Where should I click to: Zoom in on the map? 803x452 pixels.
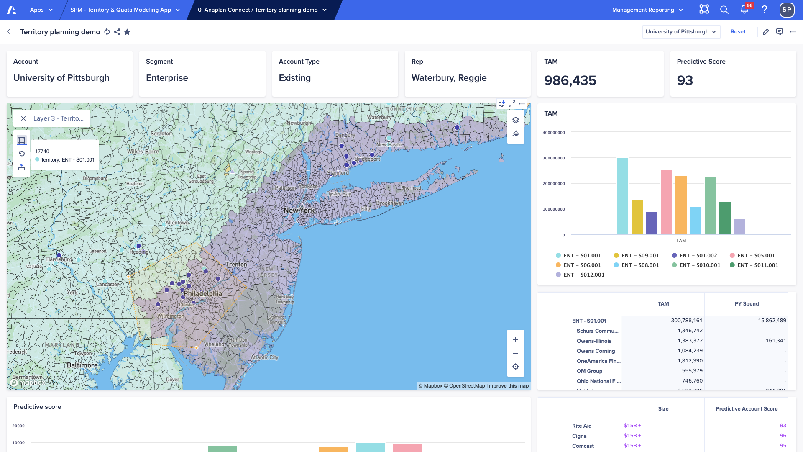click(515, 340)
